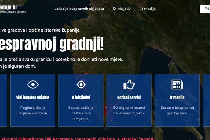210x140 pixels.
Task: Click text 'Što se o bespravnoj gradnji piše.'
Action: point(177,110)
